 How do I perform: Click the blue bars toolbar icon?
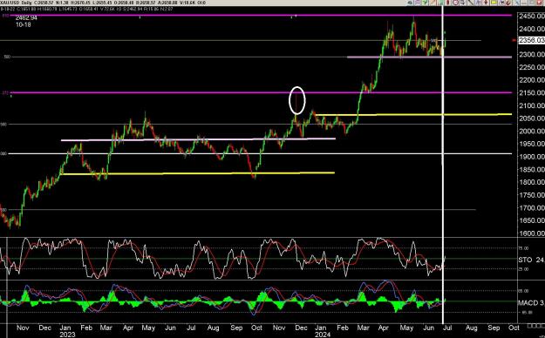[x=478, y=3]
